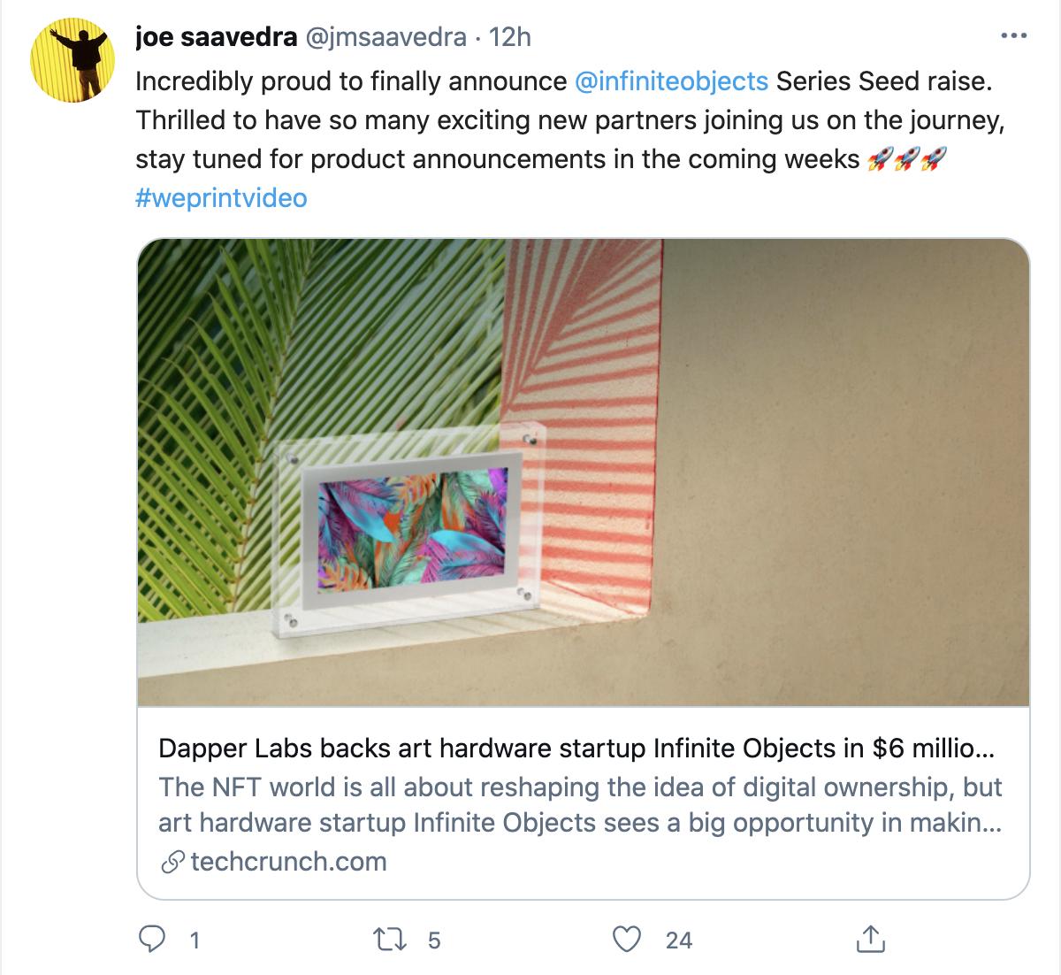
Task: Expand the three-dot more options menu
Action: (1012, 37)
